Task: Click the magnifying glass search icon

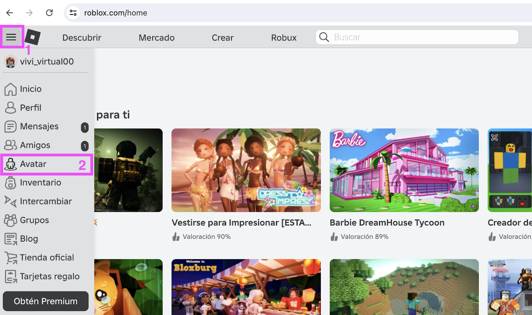Action: pyautogui.click(x=324, y=37)
